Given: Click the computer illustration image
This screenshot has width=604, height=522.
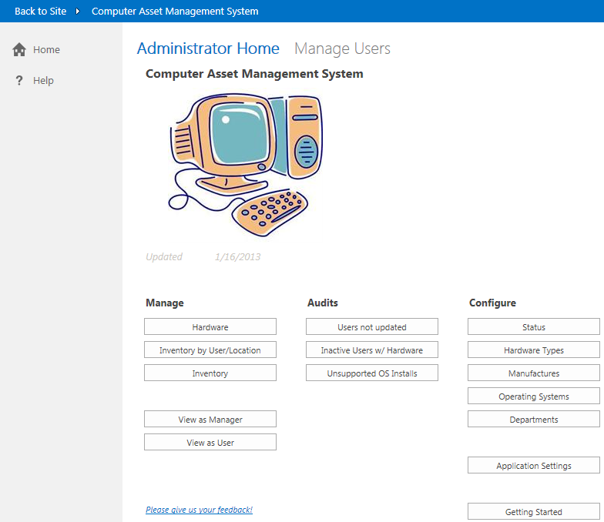Looking at the screenshot, I should click(246, 164).
